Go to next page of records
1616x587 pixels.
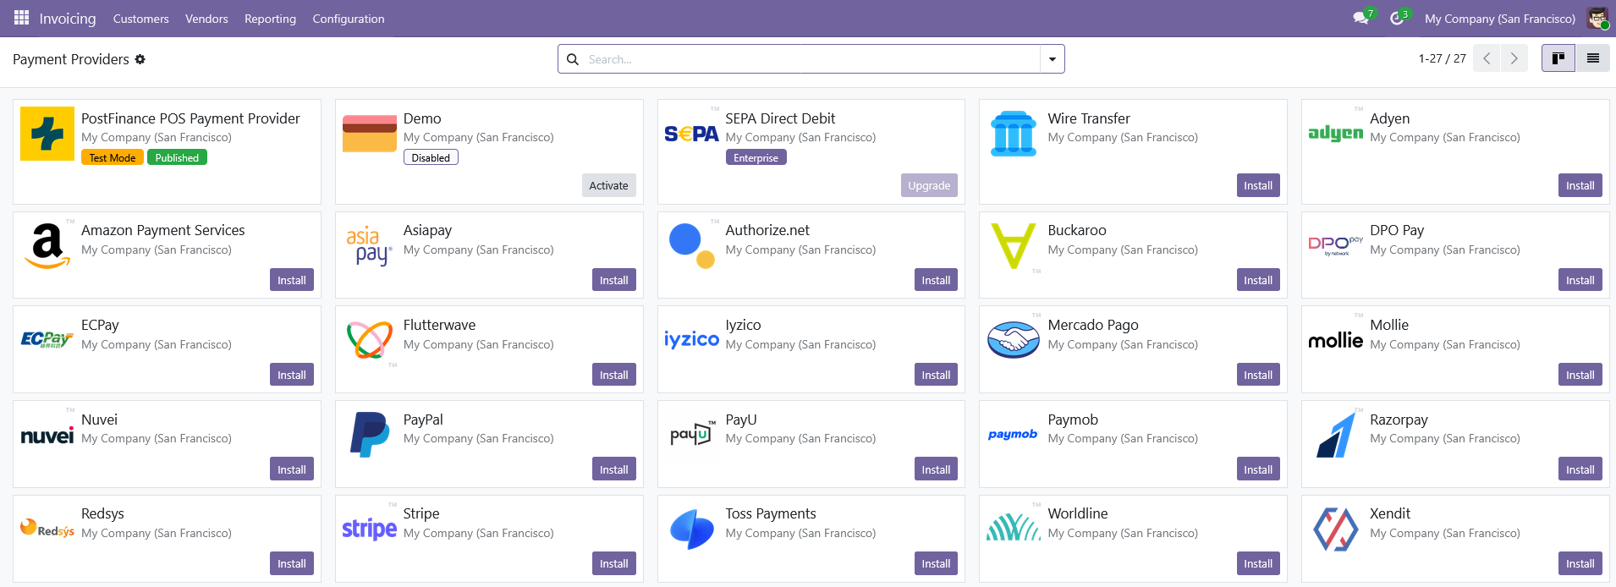[1514, 58]
